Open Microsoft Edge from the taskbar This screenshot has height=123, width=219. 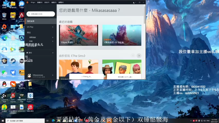[53, 121]
